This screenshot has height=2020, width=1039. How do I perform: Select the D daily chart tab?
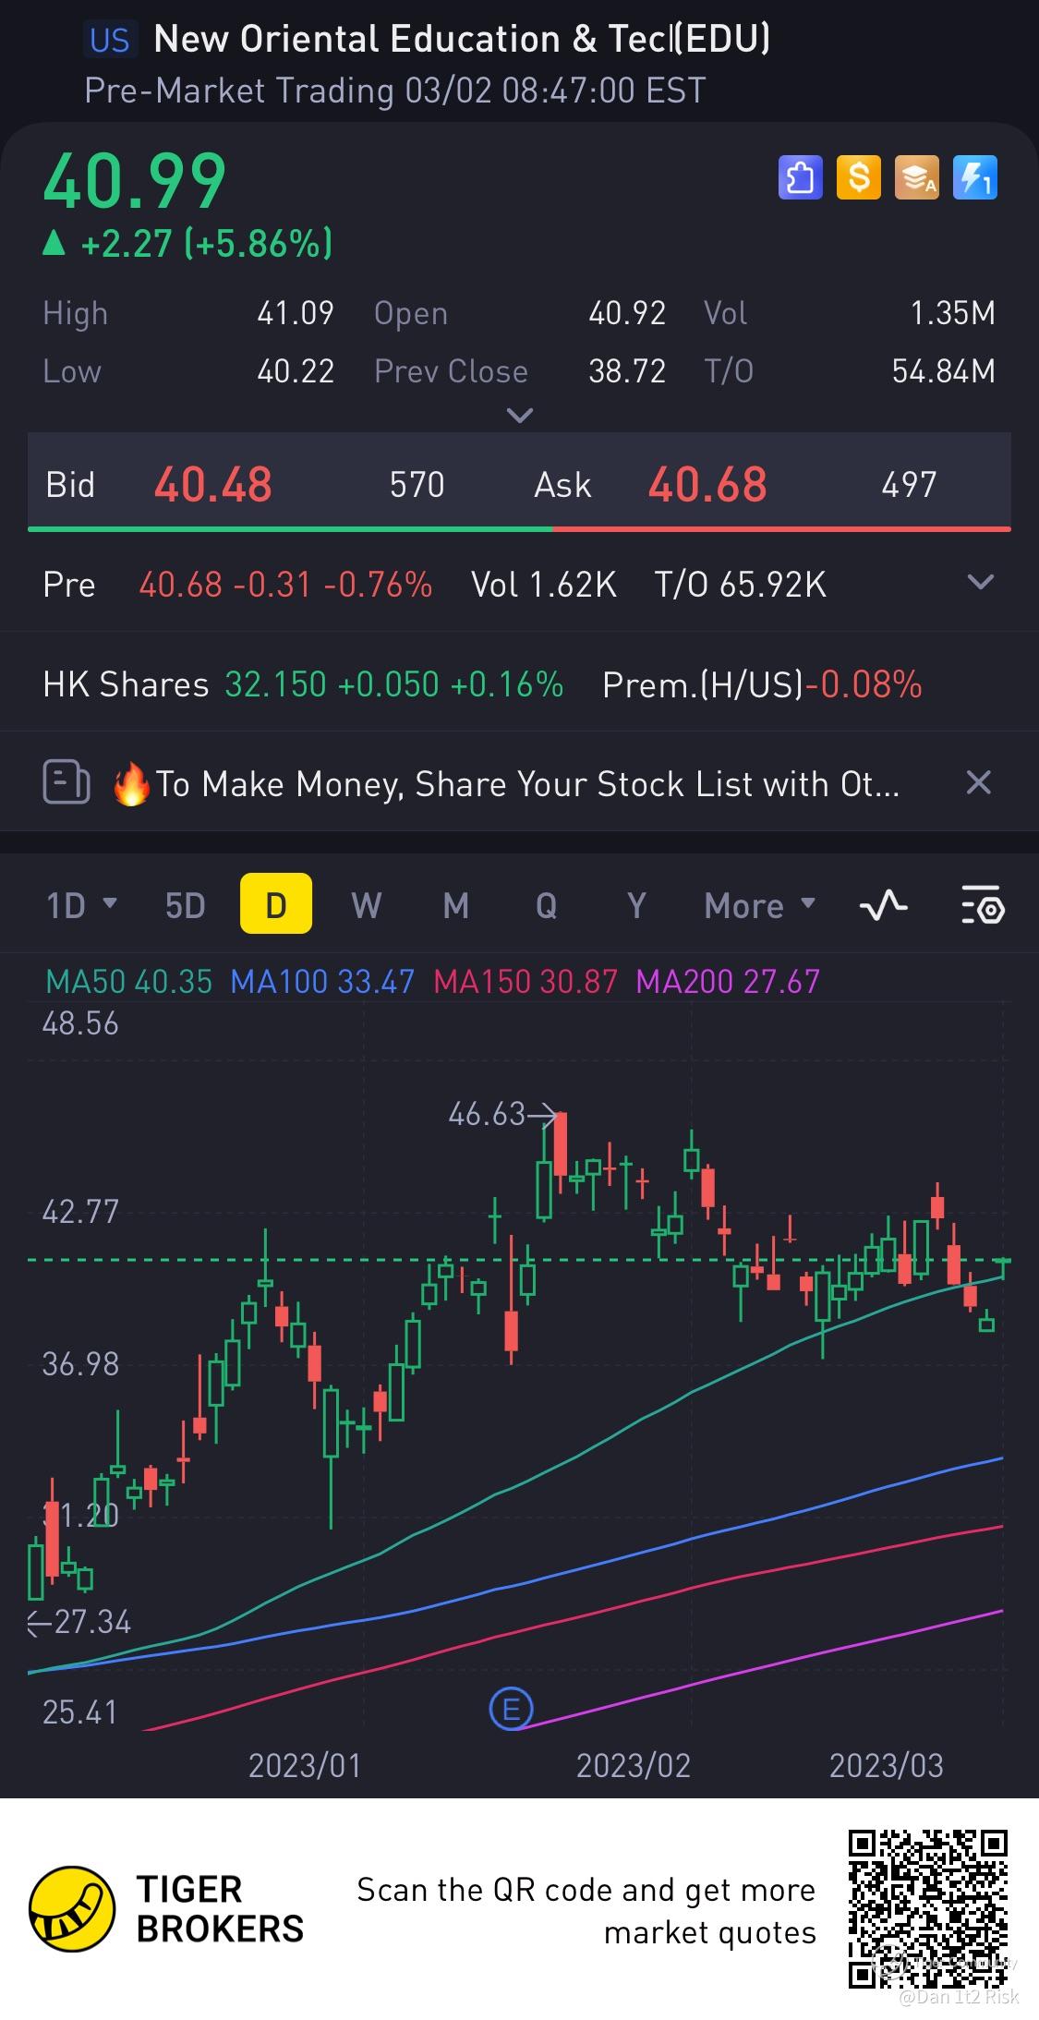[275, 904]
